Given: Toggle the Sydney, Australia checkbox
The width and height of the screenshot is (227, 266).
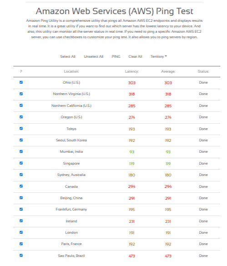Looking at the screenshot, I should [21, 175].
